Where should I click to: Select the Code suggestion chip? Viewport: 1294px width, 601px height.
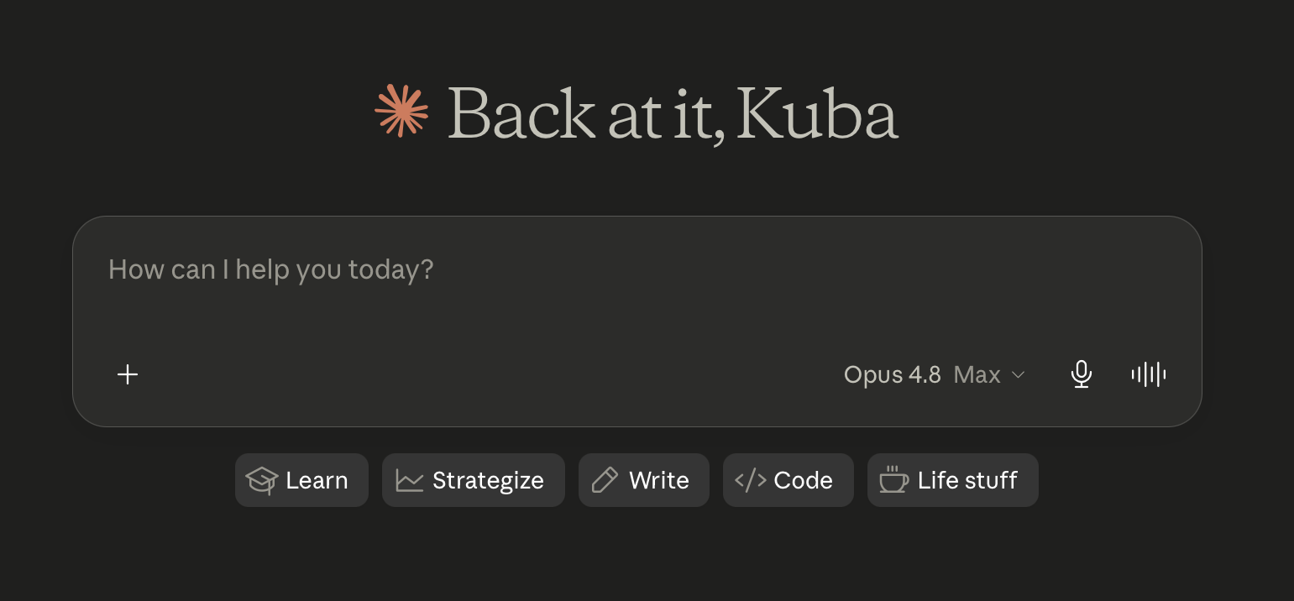pos(788,480)
